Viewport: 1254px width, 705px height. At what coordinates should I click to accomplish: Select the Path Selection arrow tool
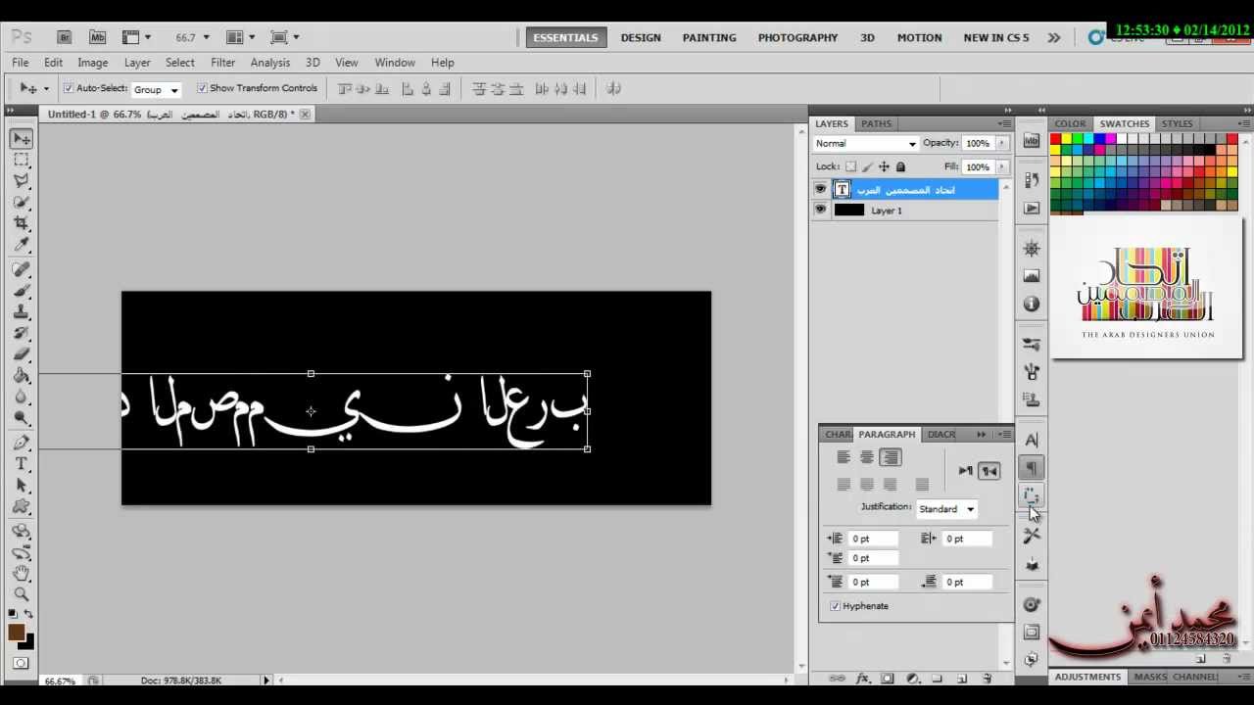(x=22, y=486)
